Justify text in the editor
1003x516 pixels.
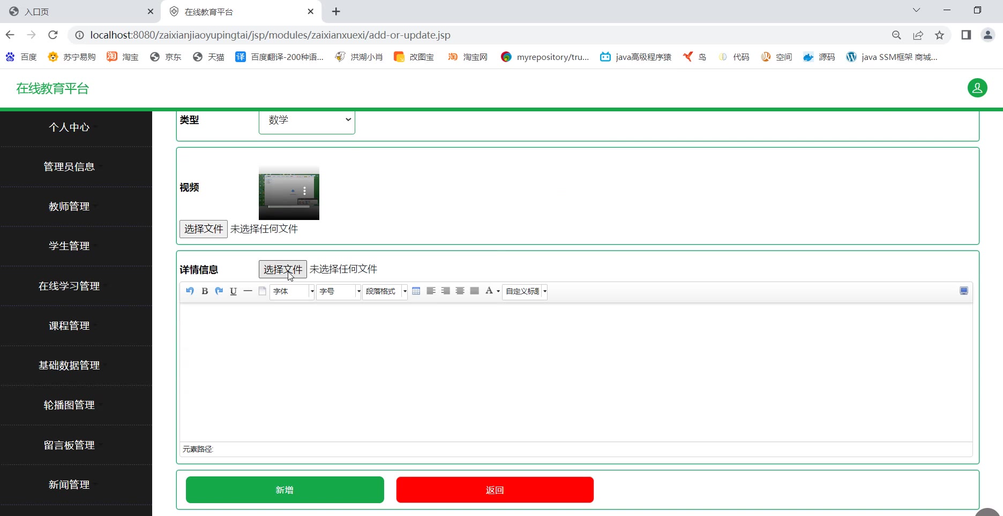point(474,291)
